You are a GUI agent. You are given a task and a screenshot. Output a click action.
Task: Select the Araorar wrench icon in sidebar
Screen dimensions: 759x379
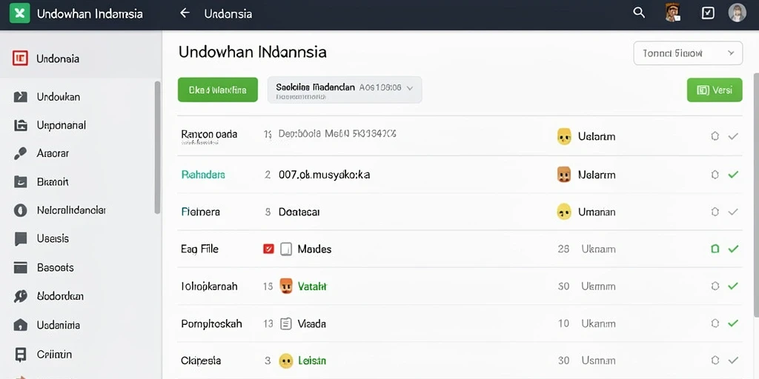click(x=20, y=154)
